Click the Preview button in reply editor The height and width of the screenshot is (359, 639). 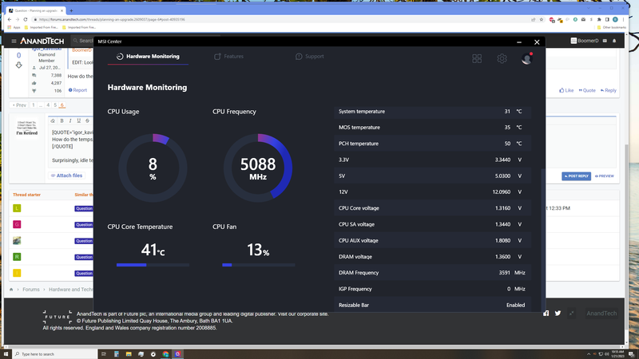point(605,176)
